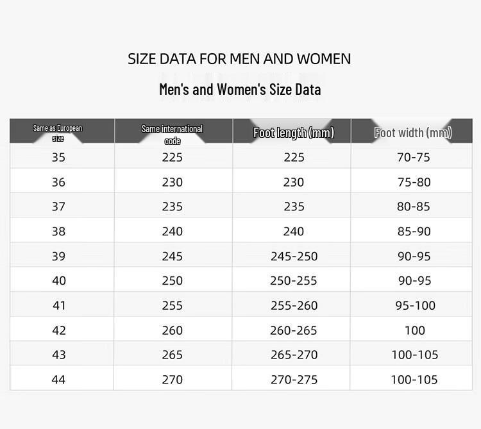Select European size 44 cell
Image resolution: width=481 pixels, height=429 pixels.
[x=58, y=380]
